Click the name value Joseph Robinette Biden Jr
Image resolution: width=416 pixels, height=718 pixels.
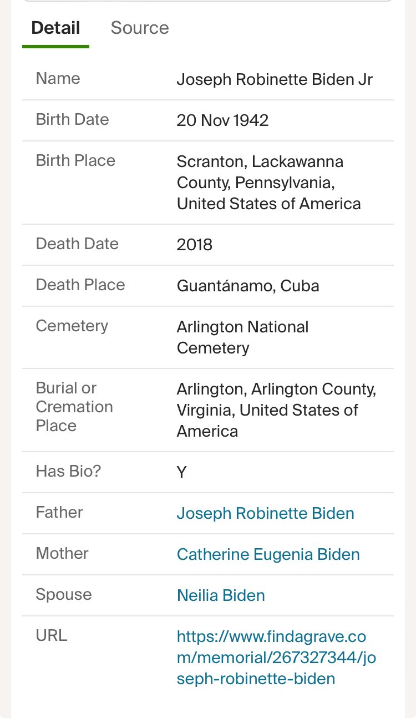(x=275, y=79)
